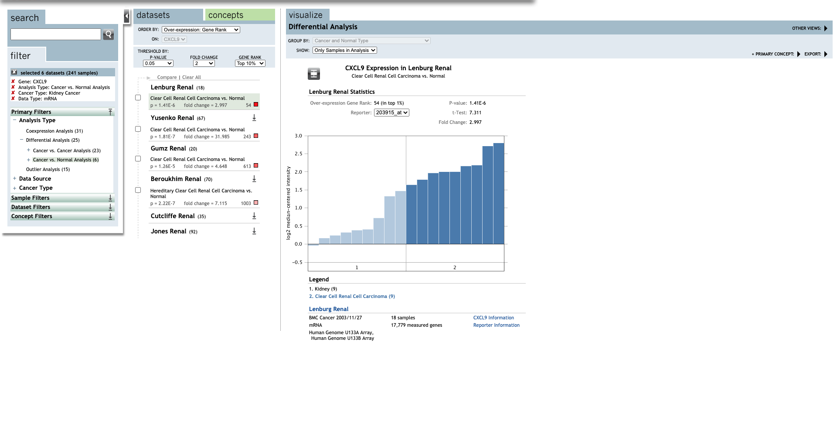
Task: Open the Primary Concept arrow menu
Action: coord(799,54)
